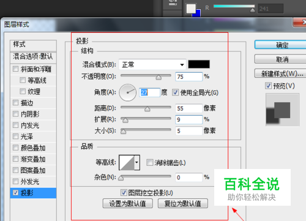Image resolution: width=306 pixels, height=221 pixels.
Task: Select the 内发光 style row
Action: tap(33, 125)
